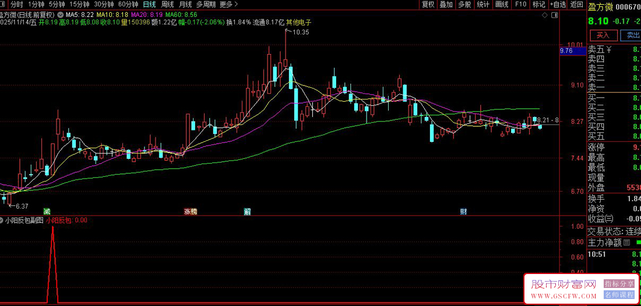Viewport: 641px width, 306px height.
Task: Switch to the 周线 weekly chart tab
Action: (168, 4)
